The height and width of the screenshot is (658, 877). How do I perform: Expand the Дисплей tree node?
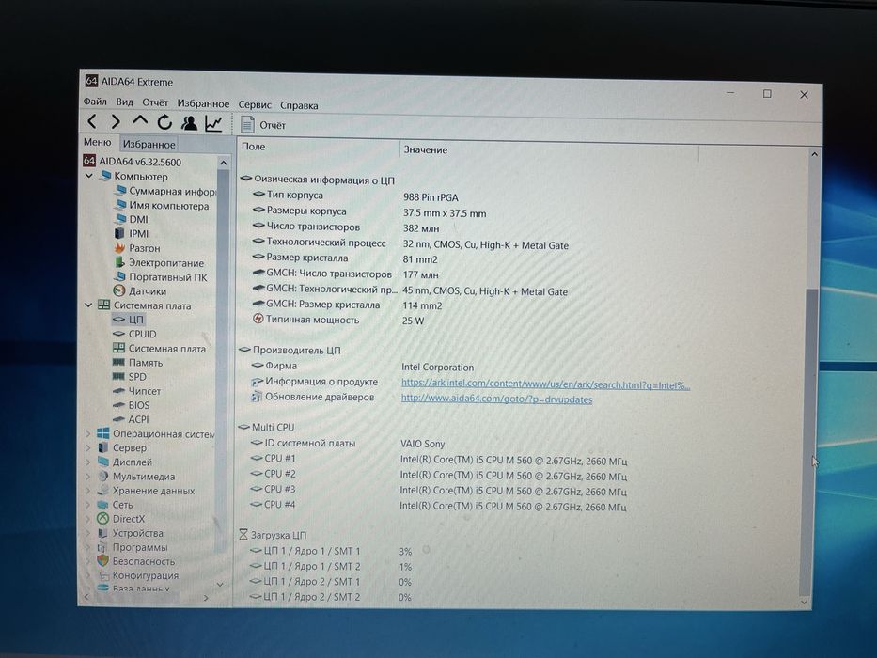click(x=87, y=462)
